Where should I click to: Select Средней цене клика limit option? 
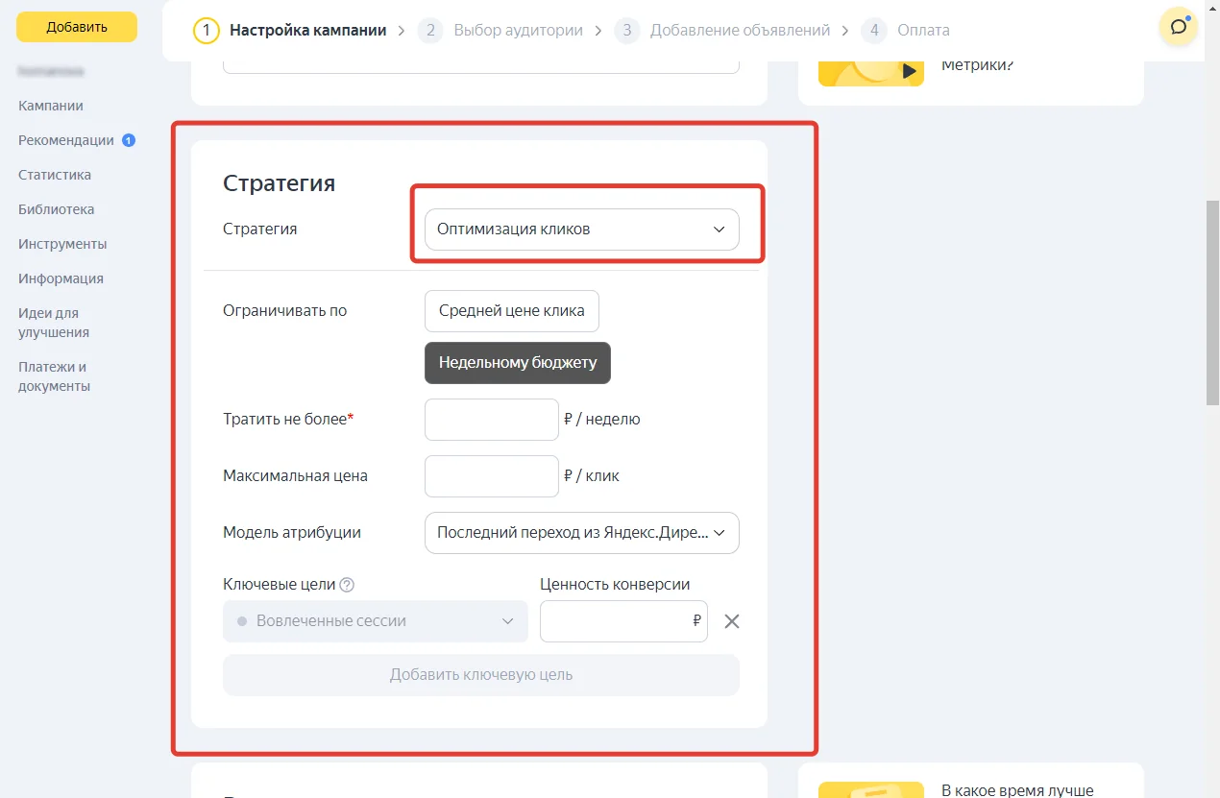pos(512,311)
